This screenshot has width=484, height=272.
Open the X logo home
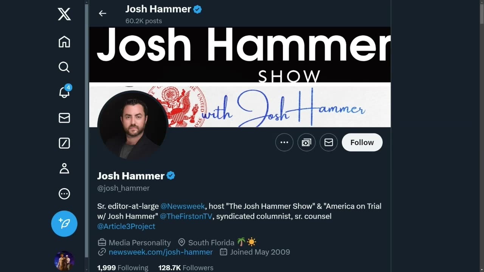click(x=64, y=14)
